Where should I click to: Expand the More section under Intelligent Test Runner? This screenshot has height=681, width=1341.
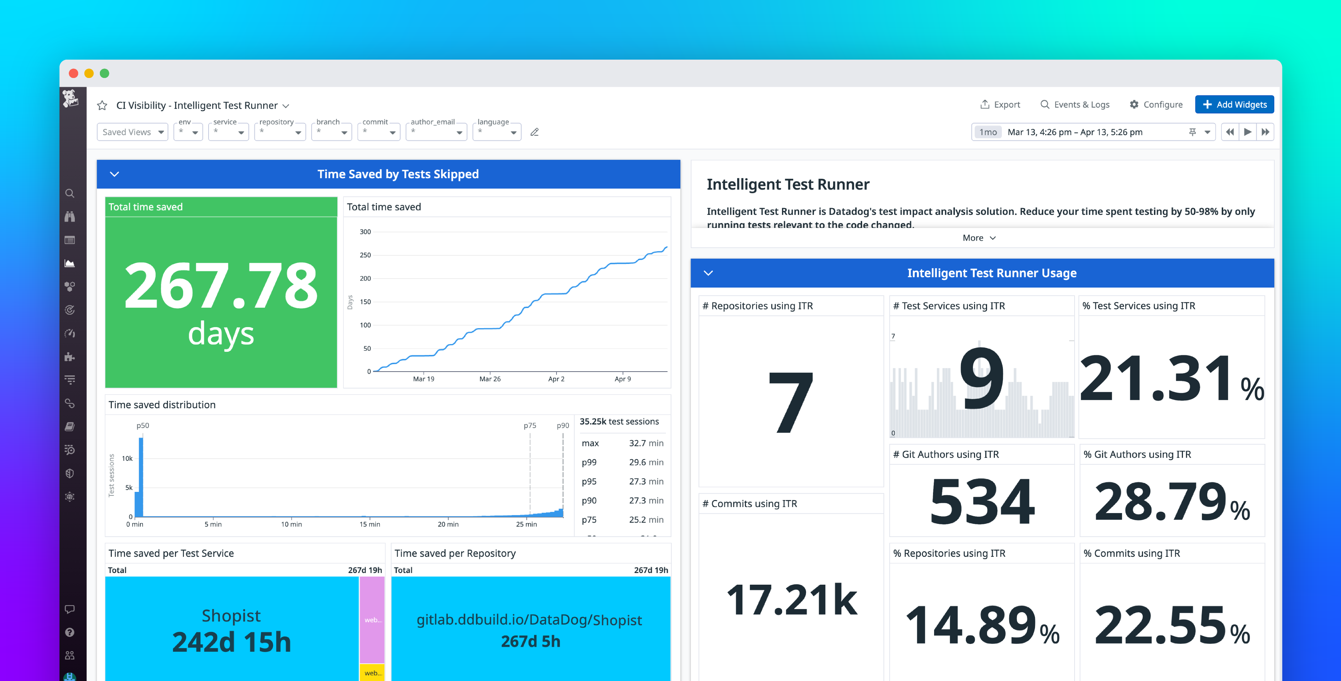[x=978, y=237]
